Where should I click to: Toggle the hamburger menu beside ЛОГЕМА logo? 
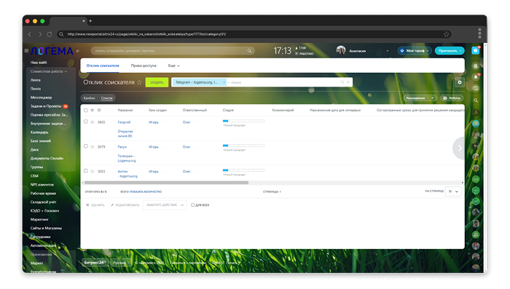pyautogui.click(x=26, y=51)
